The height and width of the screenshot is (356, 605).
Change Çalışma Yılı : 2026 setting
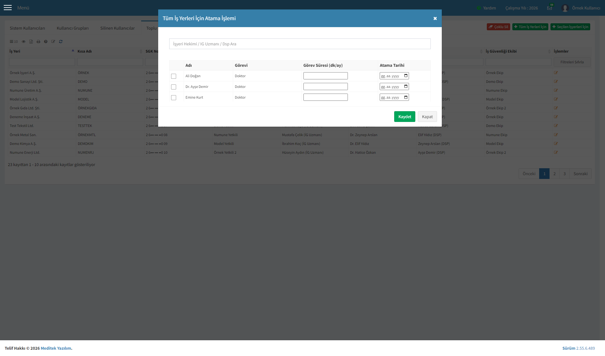pyautogui.click(x=521, y=8)
